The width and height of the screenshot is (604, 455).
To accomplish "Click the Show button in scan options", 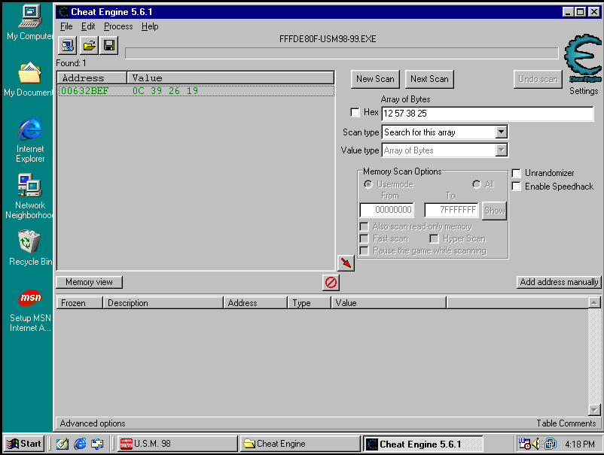I will pos(494,211).
